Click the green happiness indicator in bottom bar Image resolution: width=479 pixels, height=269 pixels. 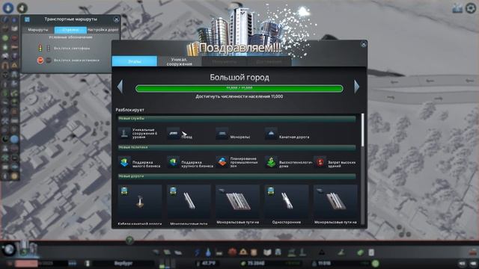pyautogui.click(x=376, y=263)
